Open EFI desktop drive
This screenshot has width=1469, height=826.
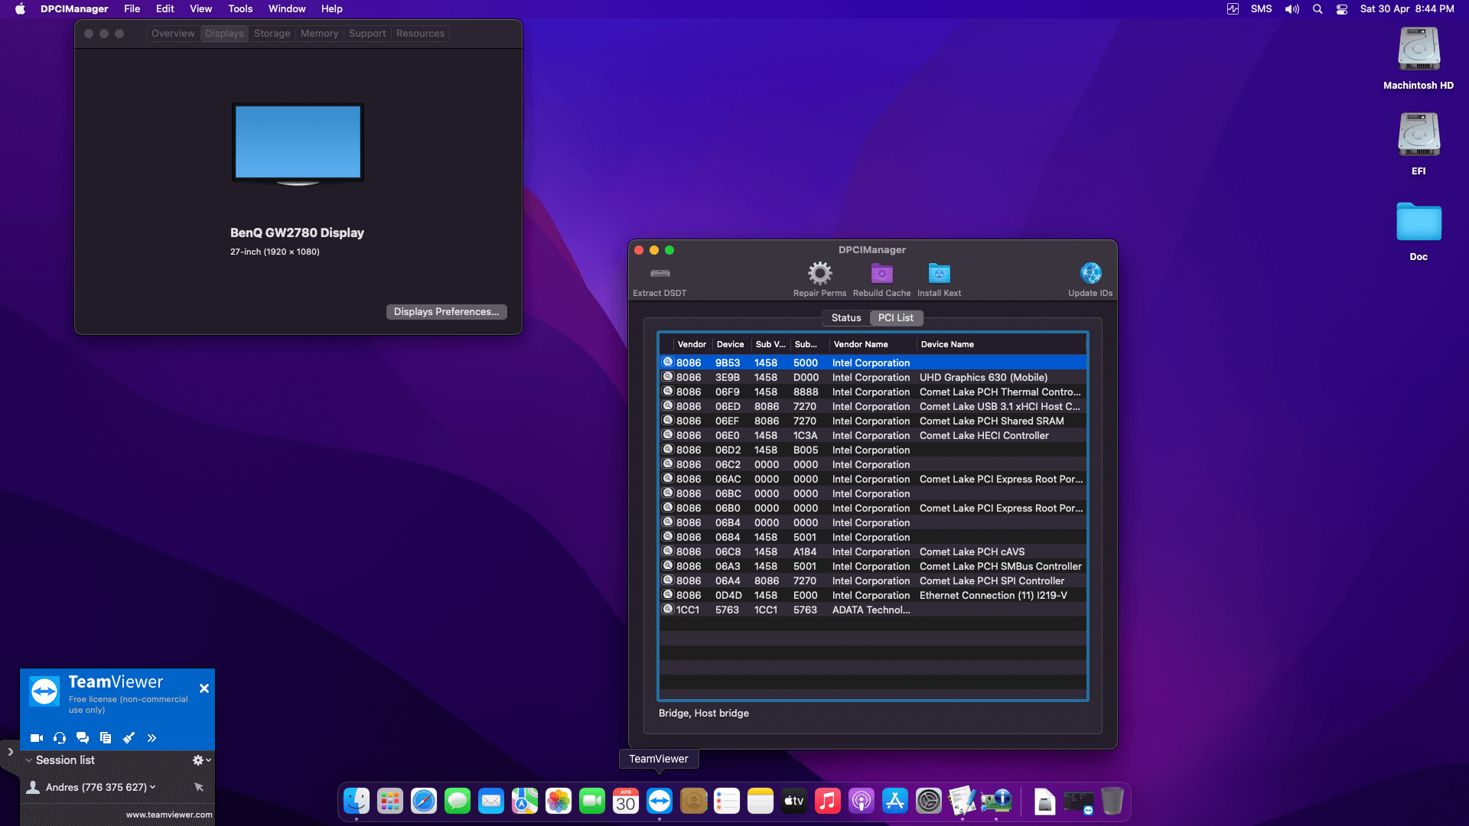pyautogui.click(x=1419, y=144)
